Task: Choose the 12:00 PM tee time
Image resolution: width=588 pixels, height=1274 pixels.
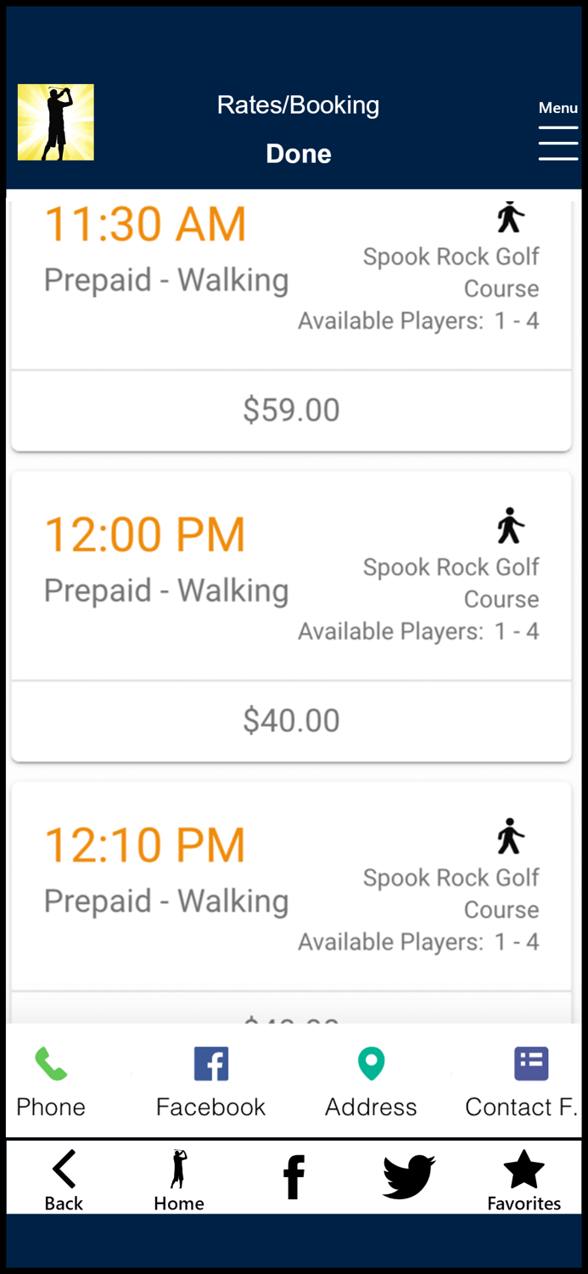Action: pyautogui.click(x=144, y=533)
